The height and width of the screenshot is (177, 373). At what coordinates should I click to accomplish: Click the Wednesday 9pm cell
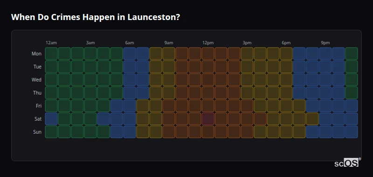pos(325,80)
